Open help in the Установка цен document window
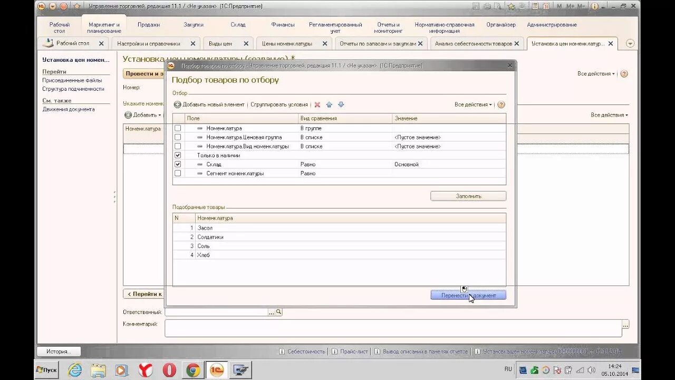Screen dimensions: 675x380 point(624,74)
